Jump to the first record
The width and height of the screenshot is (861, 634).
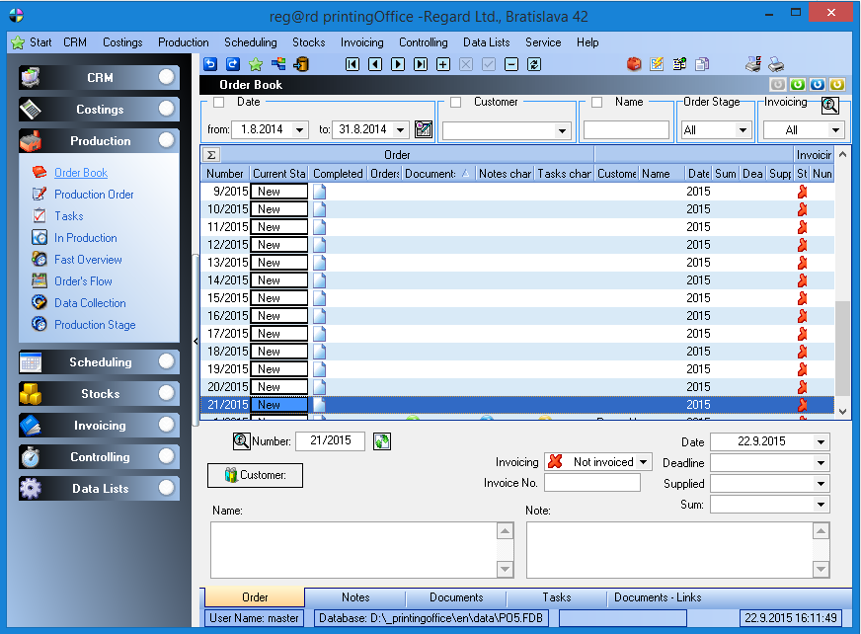coord(352,64)
